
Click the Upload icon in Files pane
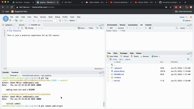coord(121,56)
